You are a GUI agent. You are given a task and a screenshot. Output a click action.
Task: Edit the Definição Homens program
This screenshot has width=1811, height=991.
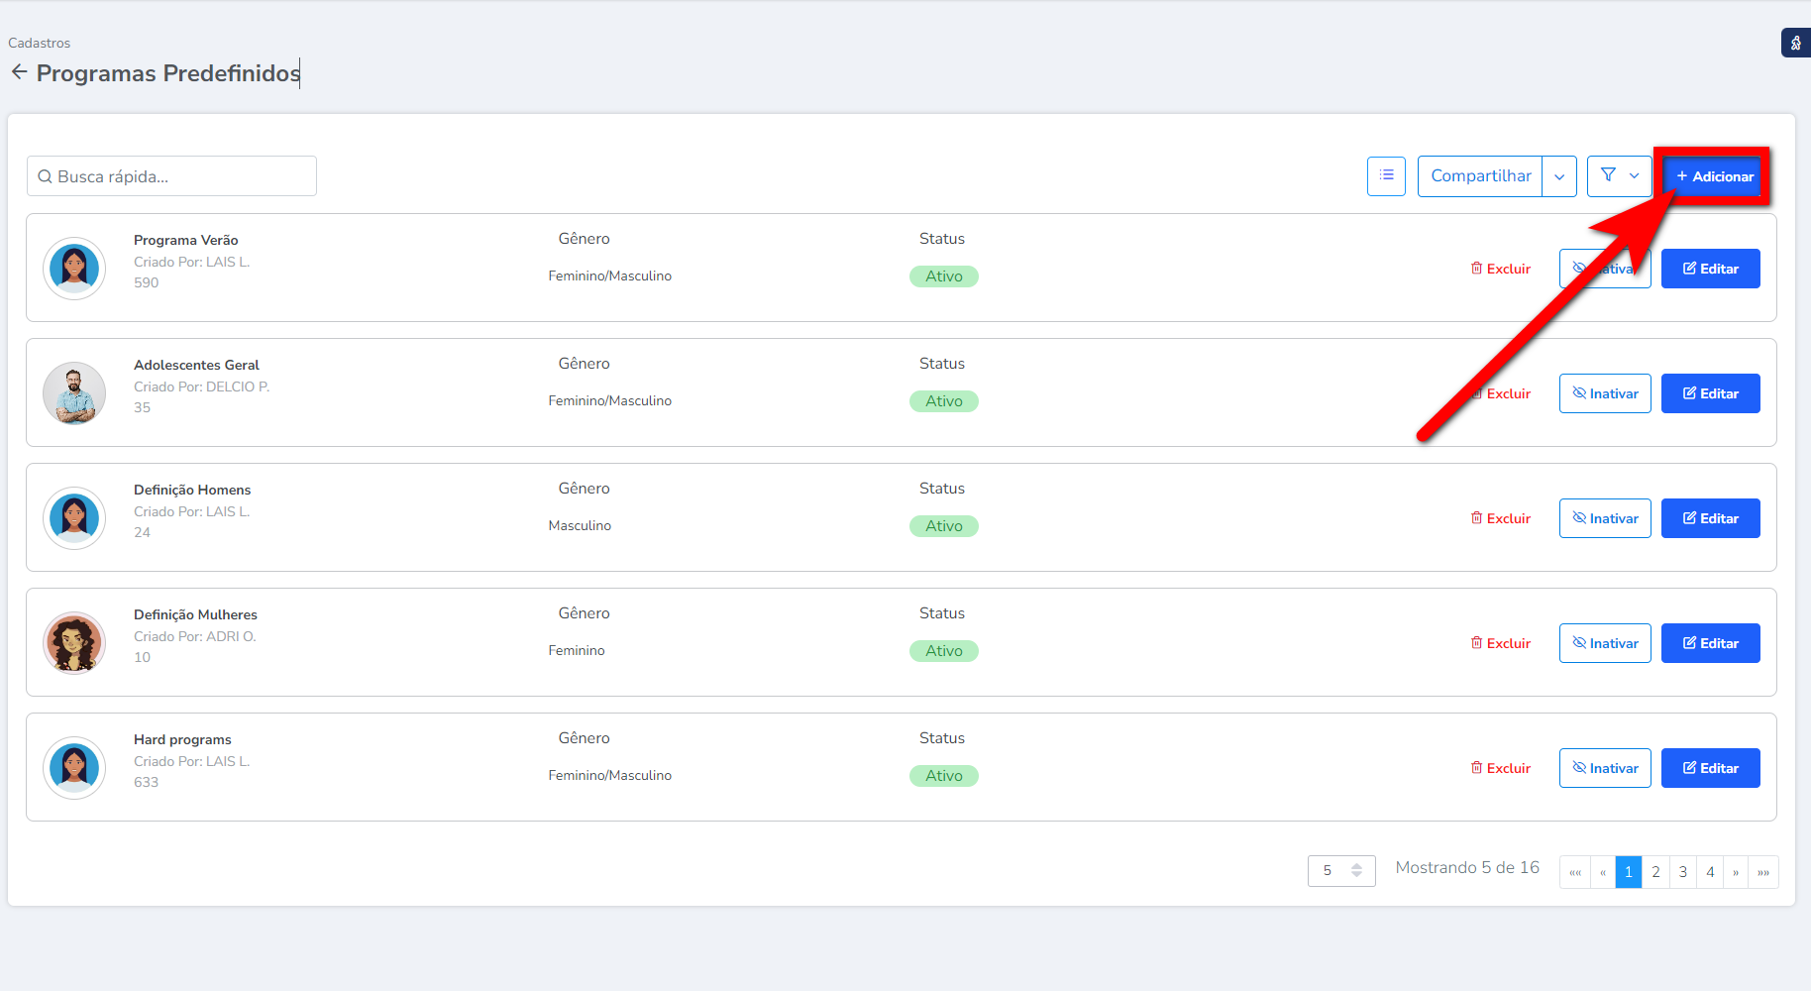point(1710,518)
